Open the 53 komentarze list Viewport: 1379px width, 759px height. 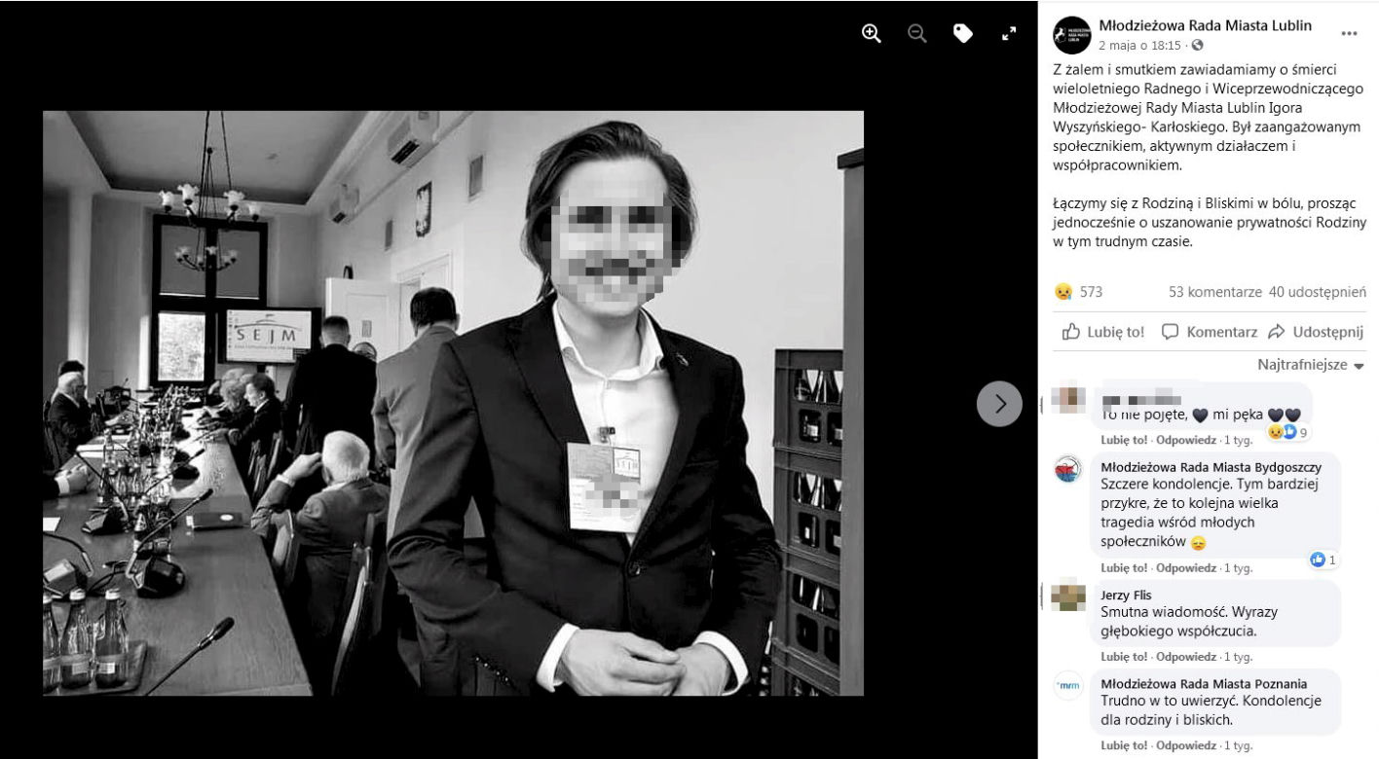pyautogui.click(x=1215, y=292)
